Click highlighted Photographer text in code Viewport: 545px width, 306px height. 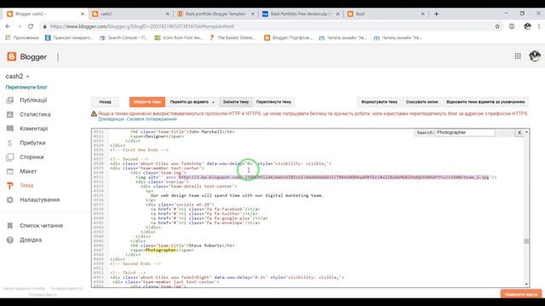pos(161,250)
